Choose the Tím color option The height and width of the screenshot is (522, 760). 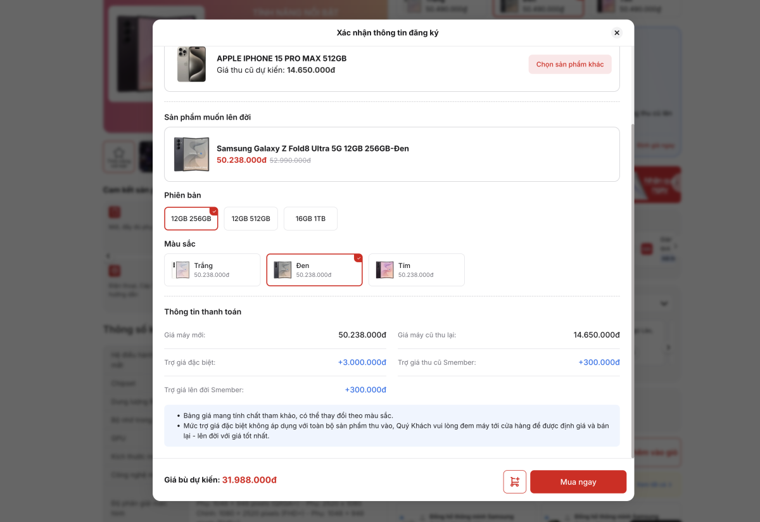pyautogui.click(x=416, y=270)
